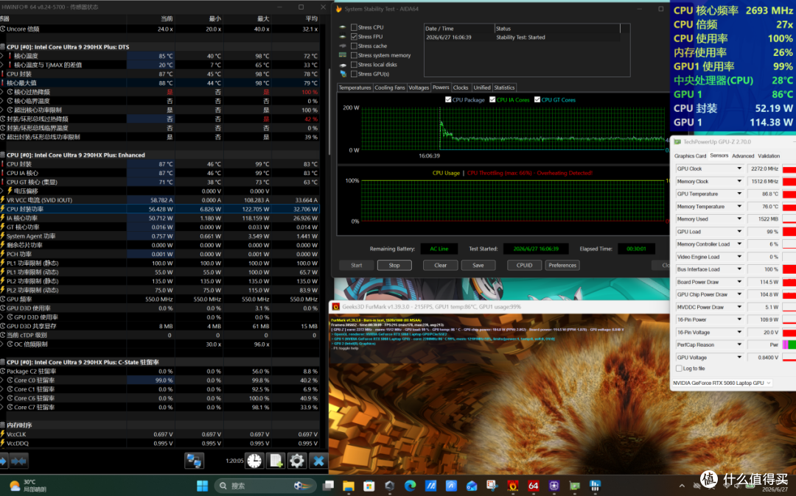Screen dimensions: 796x496
Task: Open the remote network monitors icon
Action: click(195, 461)
